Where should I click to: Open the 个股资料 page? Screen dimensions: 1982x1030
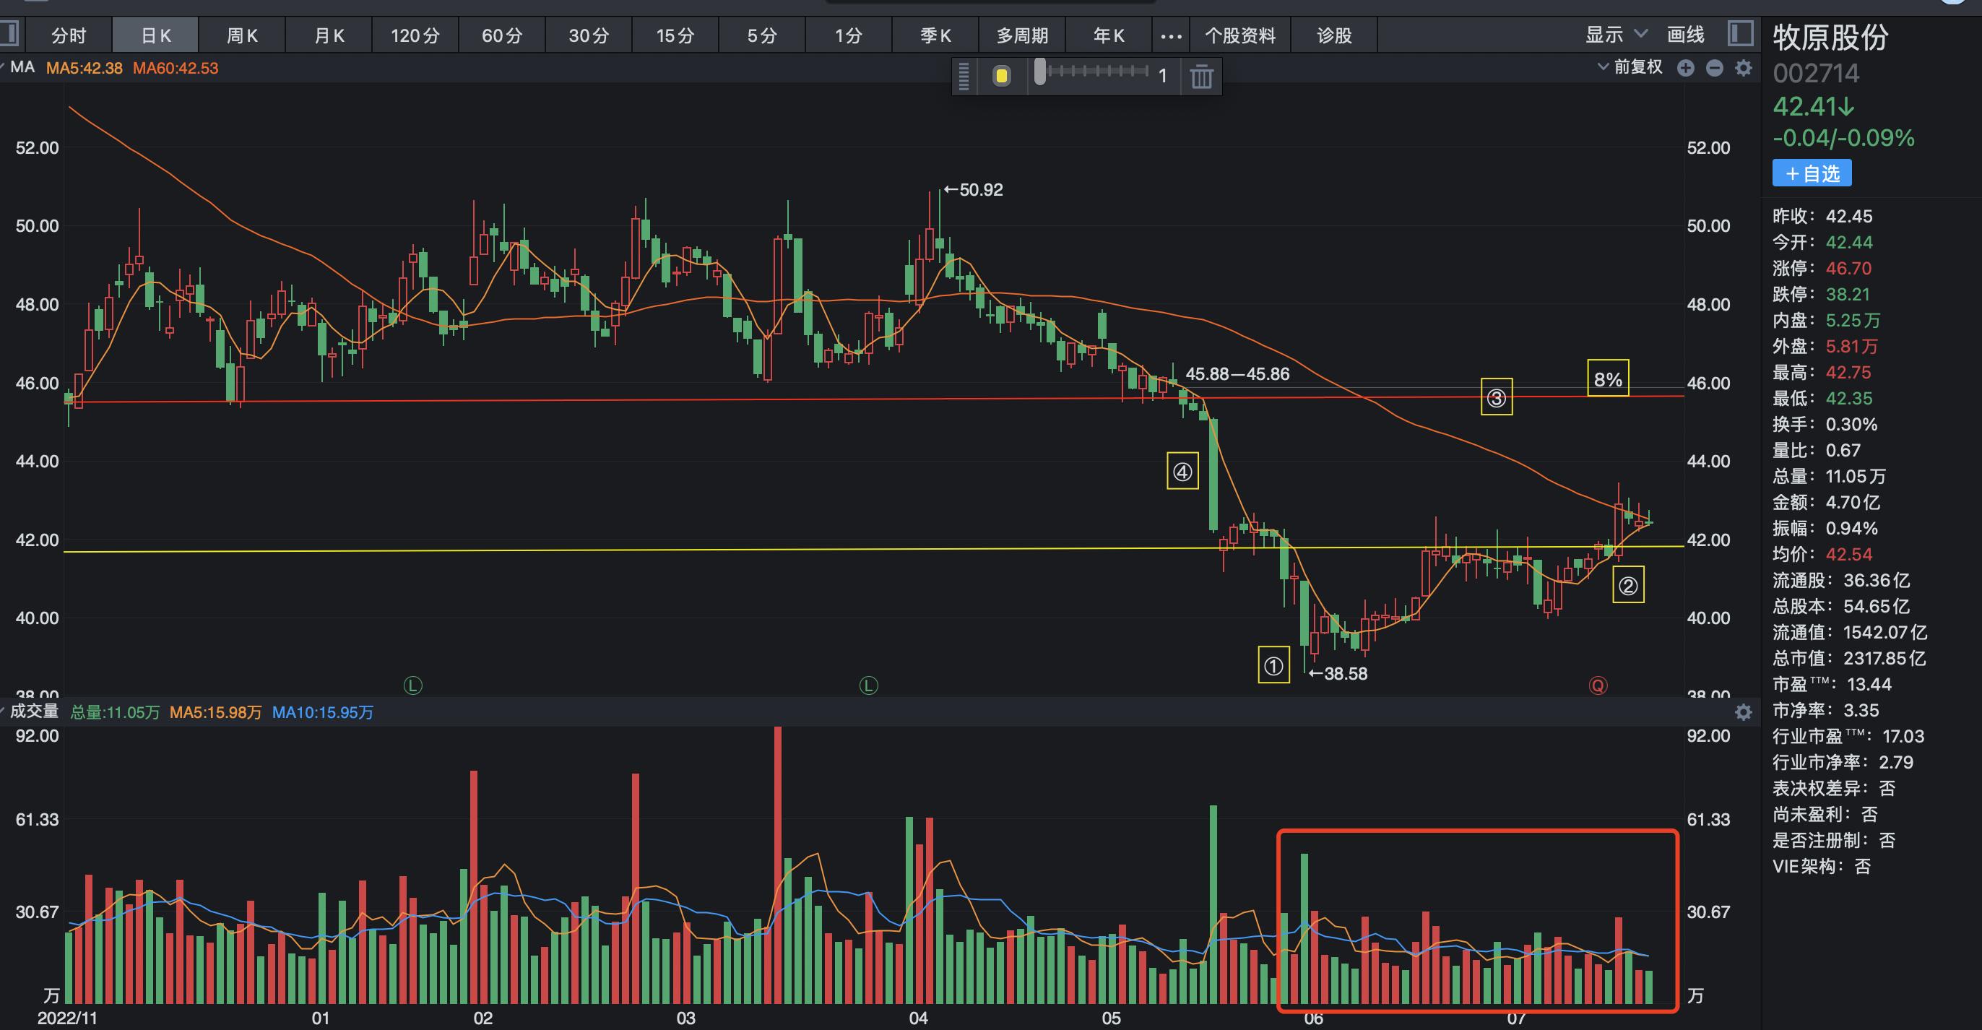(1239, 35)
